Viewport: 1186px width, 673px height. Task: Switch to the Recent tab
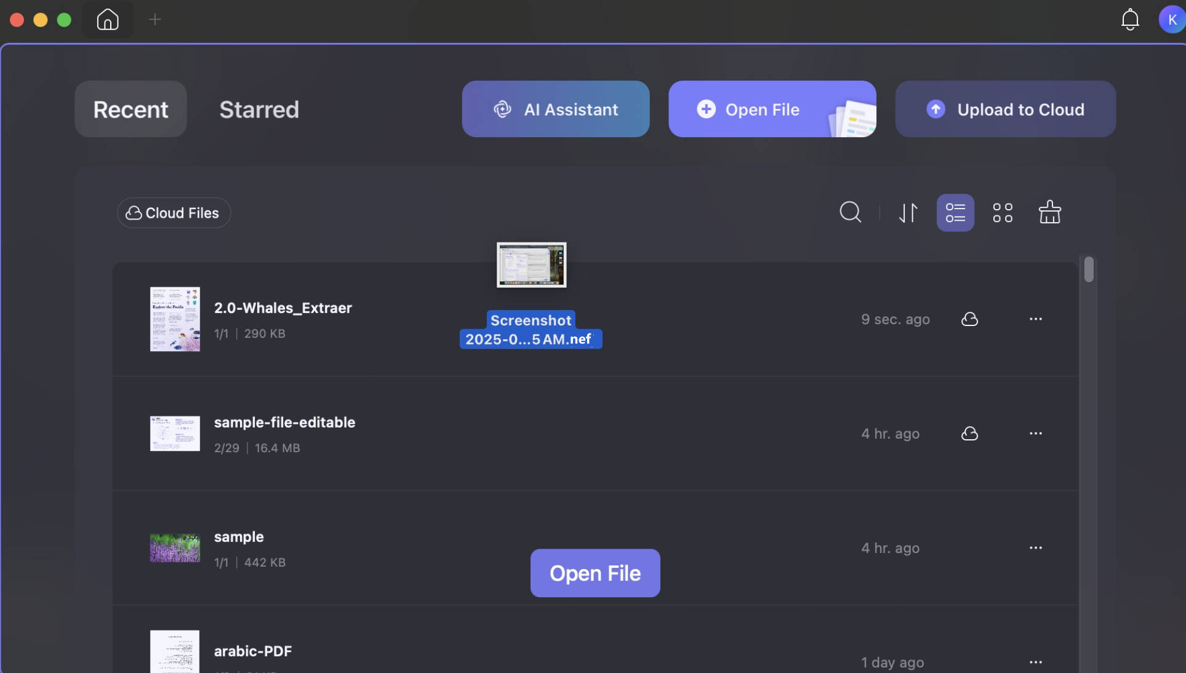[x=130, y=109]
